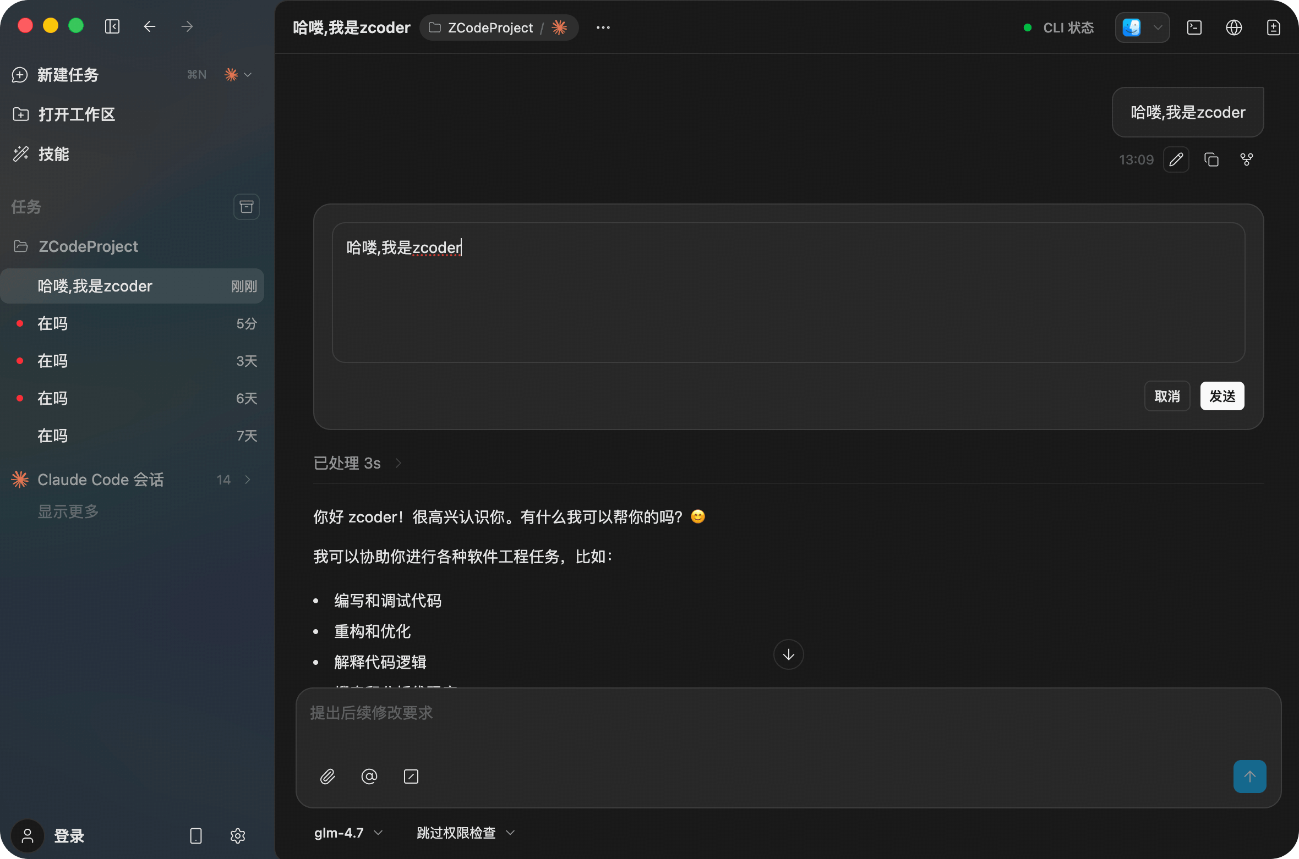Open the 跳过权限检查 permission dropdown

(x=465, y=833)
